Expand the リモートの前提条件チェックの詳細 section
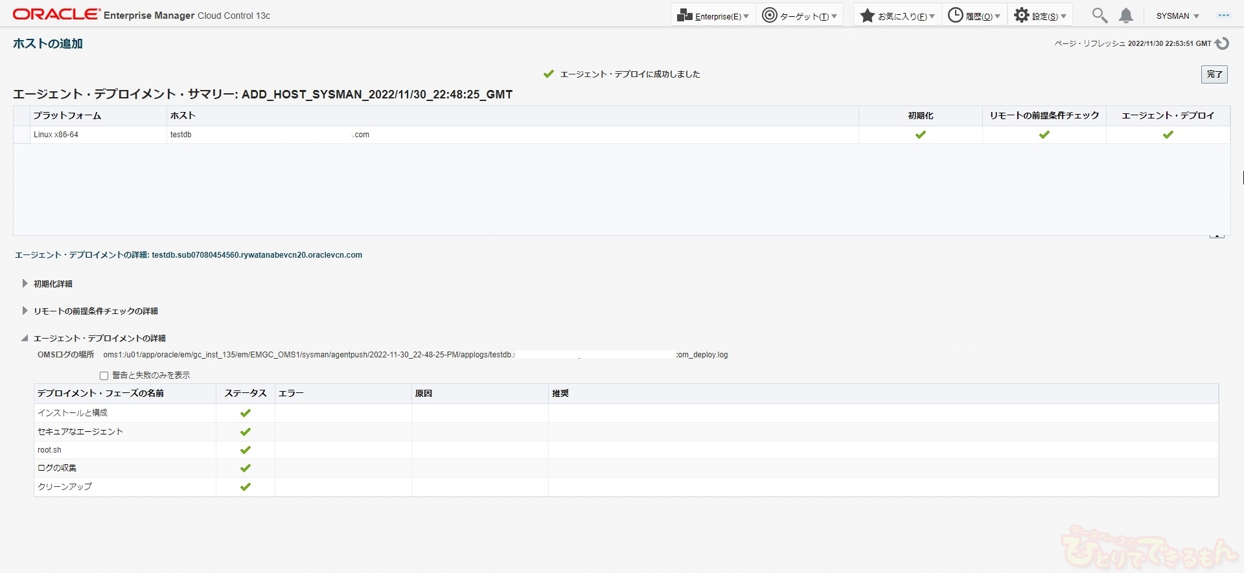1244x573 pixels. click(x=25, y=311)
